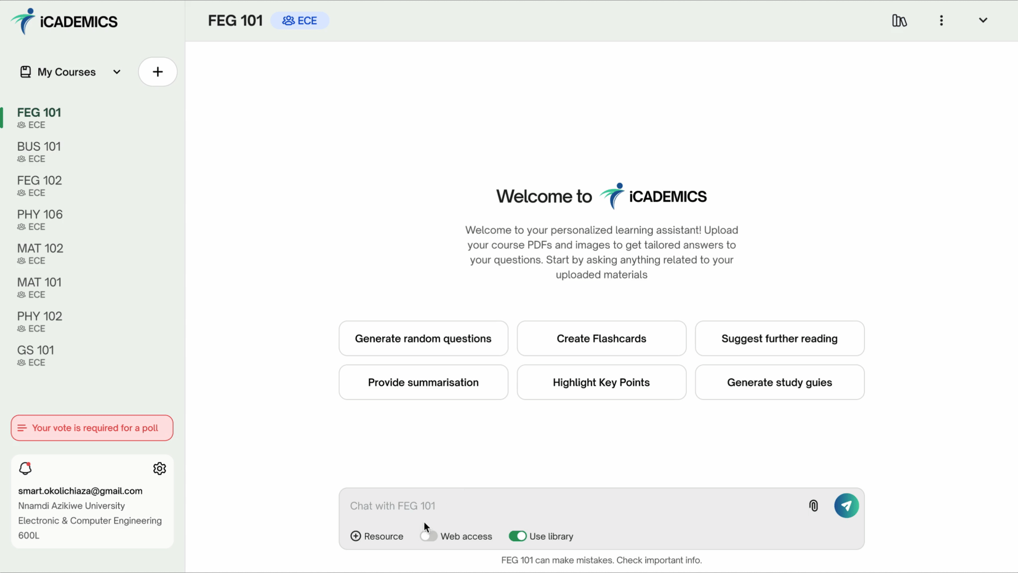Click Generate random questions button
Image resolution: width=1018 pixels, height=573 pixels.
(x=423, y=338)
